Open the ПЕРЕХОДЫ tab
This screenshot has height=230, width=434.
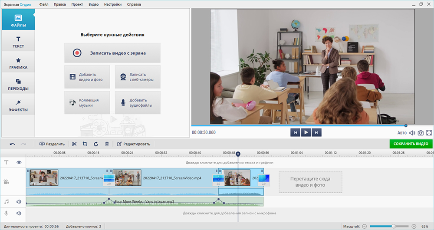[x=18, y=84]
